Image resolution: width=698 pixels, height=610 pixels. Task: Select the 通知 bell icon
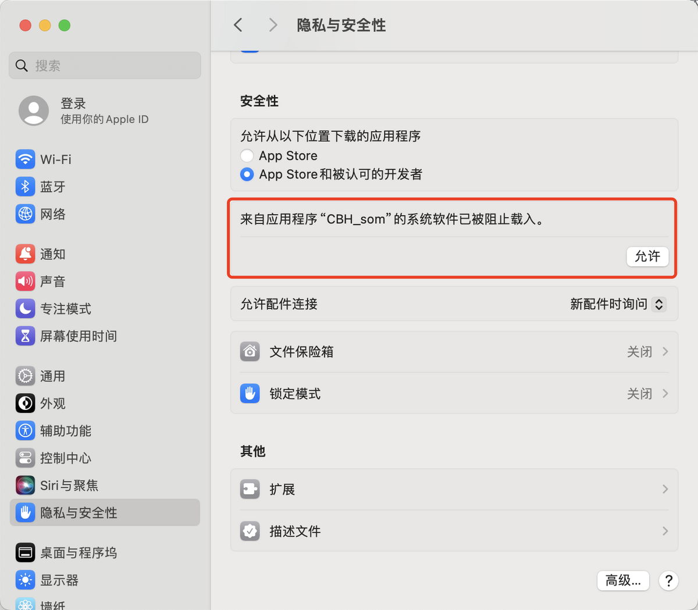tap(25, 254)
